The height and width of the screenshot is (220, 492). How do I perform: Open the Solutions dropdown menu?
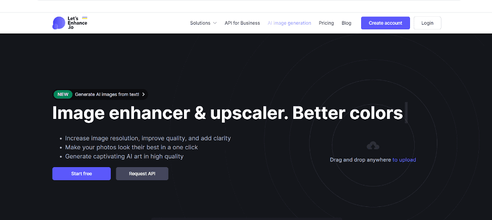point(200,23)
